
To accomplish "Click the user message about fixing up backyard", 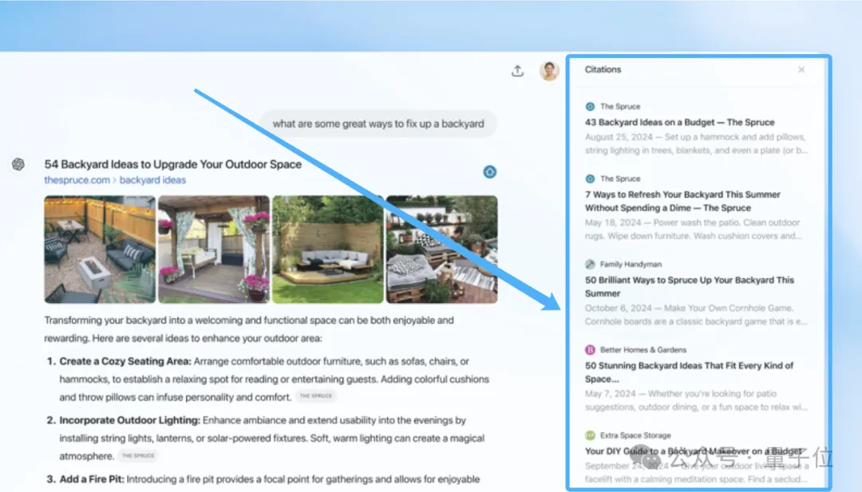I will point(378,124).
